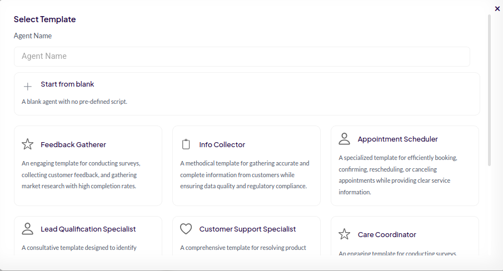Pick the Info Collector template title
Image resolution: width=503 pixels, height=271 pixels.
pos(222,144)
